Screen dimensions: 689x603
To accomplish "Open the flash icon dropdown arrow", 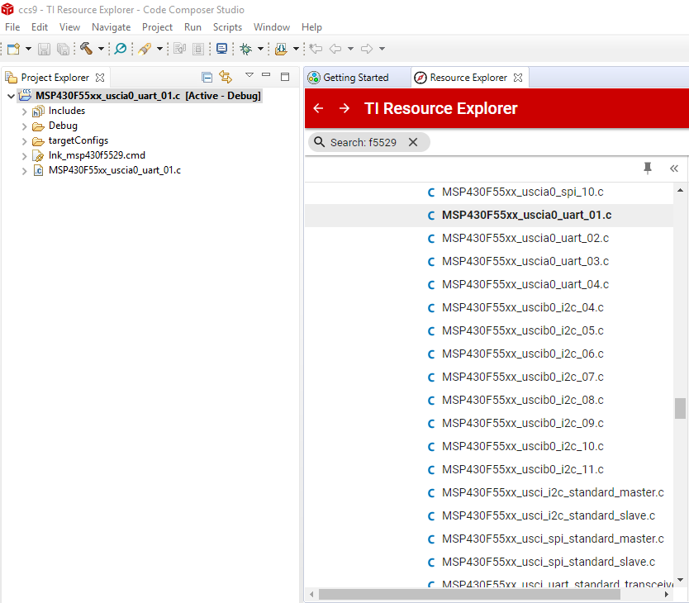I will (x=296, y=49).
